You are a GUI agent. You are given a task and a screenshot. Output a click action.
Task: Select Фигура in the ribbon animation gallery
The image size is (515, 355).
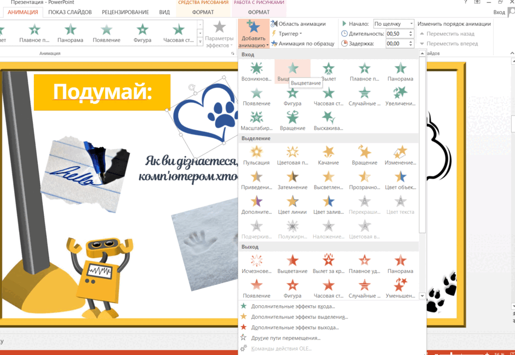(x=142, y=33)
